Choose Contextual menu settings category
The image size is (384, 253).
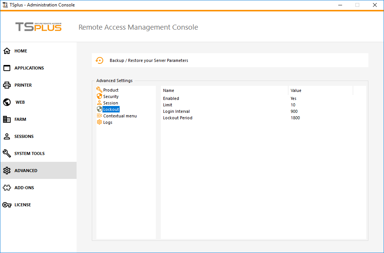(120, 116)
